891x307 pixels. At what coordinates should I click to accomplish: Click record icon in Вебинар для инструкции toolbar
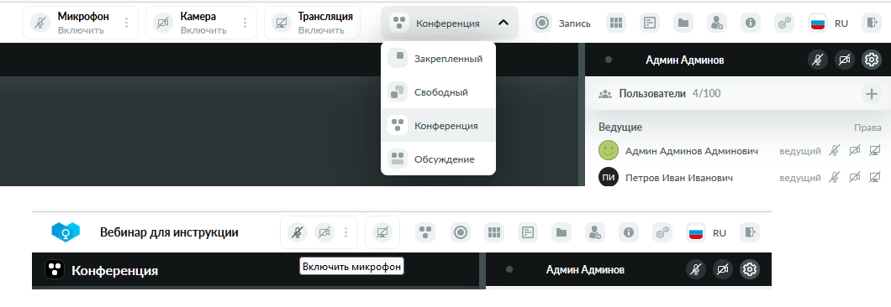(x=461, y=232)
